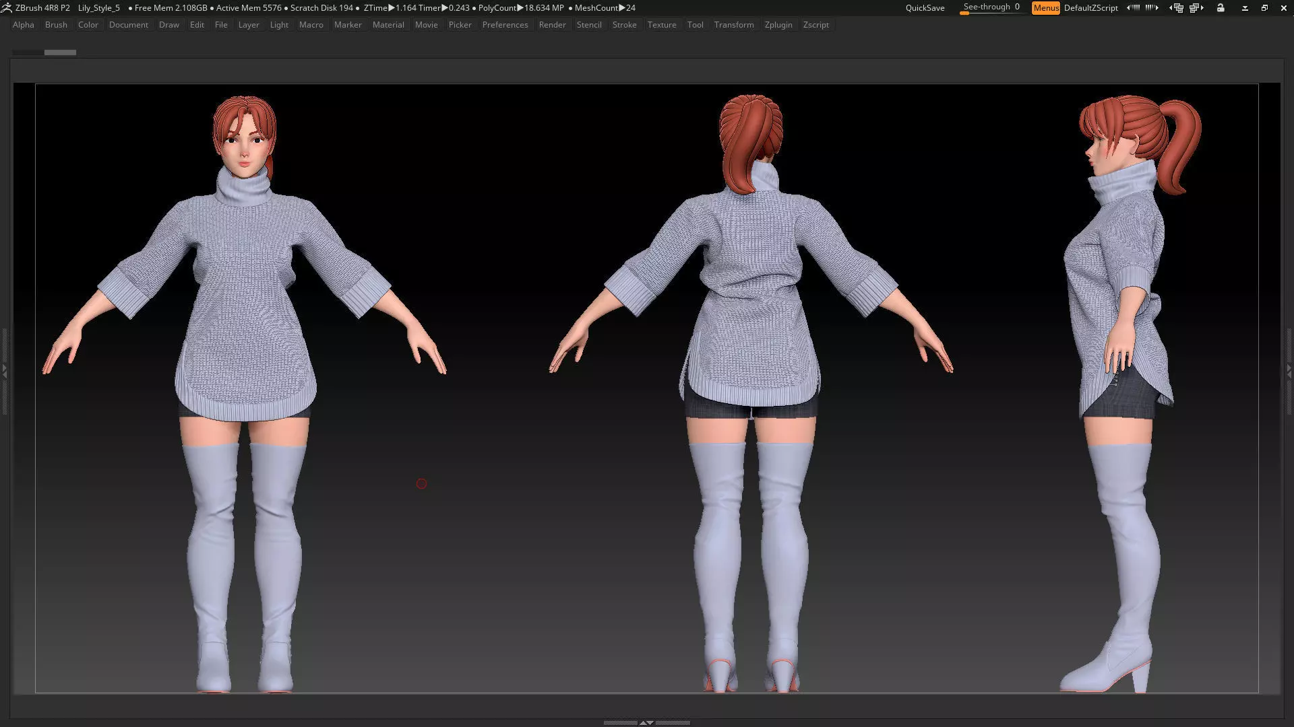The height and width of the screenshot is (727, 1294).
Task: Open the Stencil menu
Action: pyautogui.click(x=589, y=25)
